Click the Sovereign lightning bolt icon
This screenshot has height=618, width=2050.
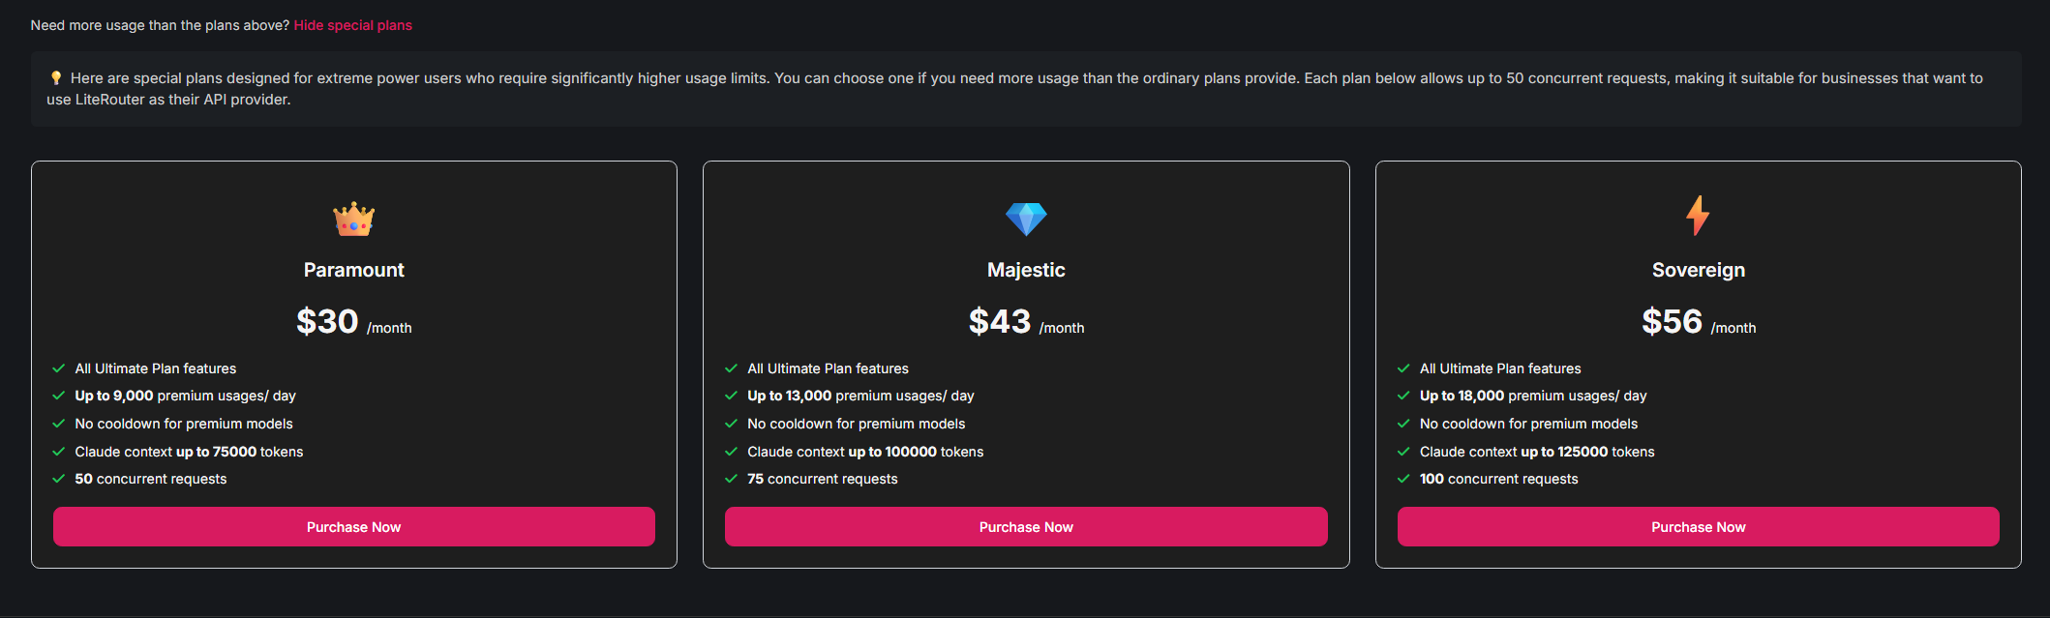(x=1698, y=216)
